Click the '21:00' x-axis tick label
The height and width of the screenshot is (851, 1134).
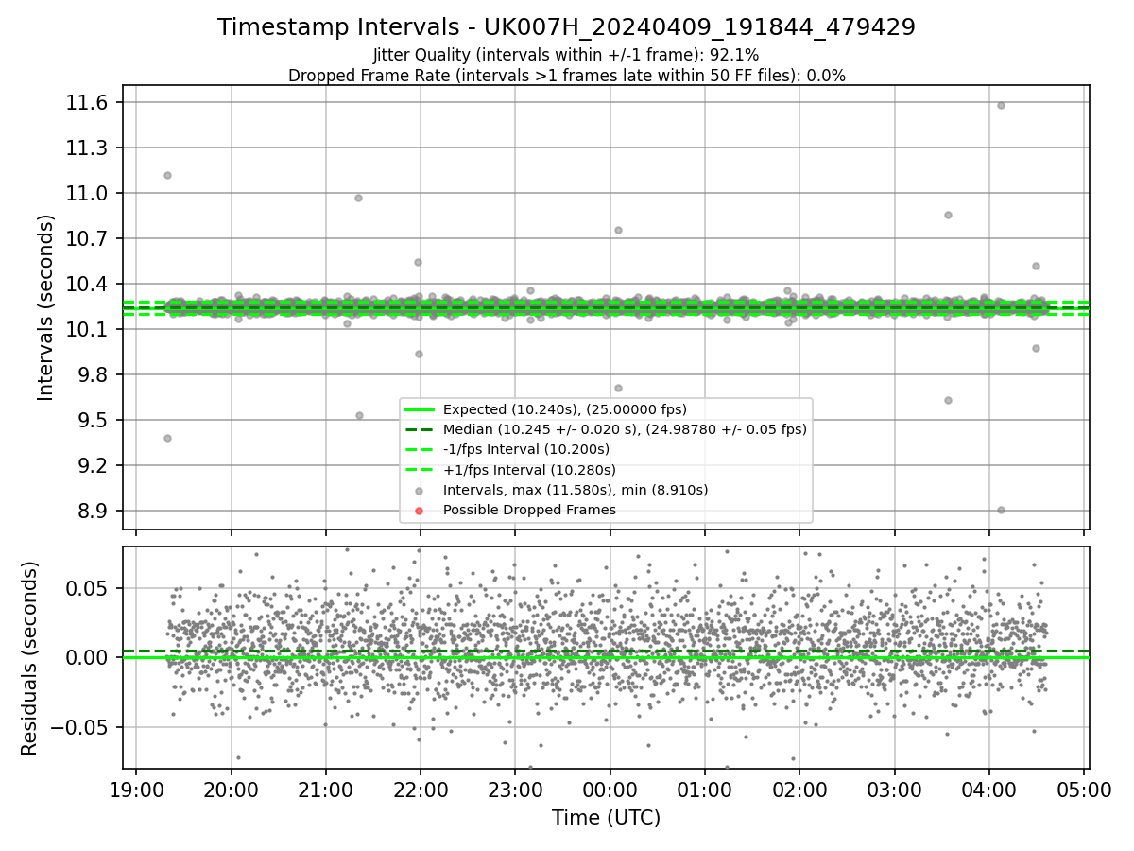325,790
